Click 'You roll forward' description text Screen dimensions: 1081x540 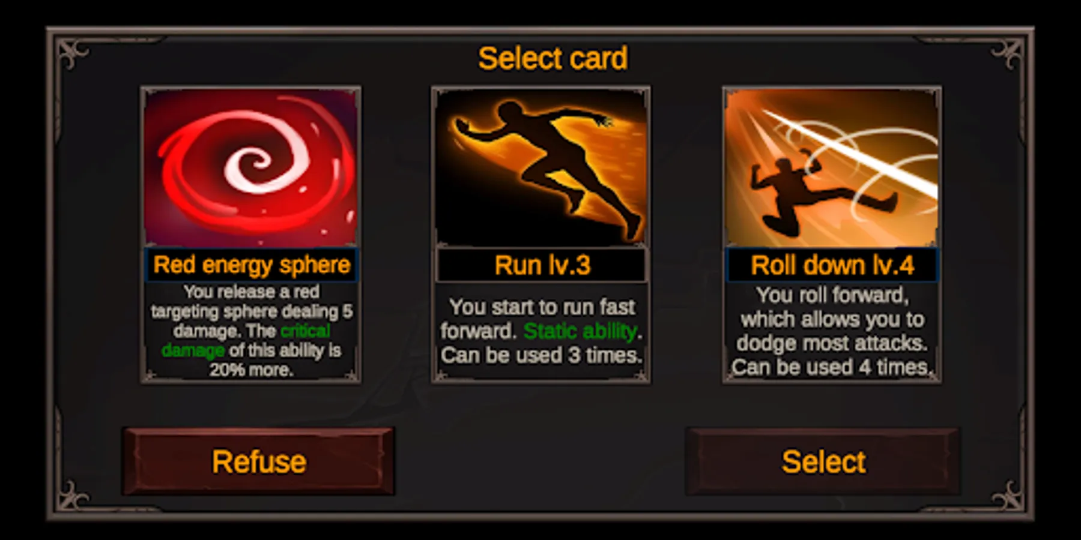[832, 295]
